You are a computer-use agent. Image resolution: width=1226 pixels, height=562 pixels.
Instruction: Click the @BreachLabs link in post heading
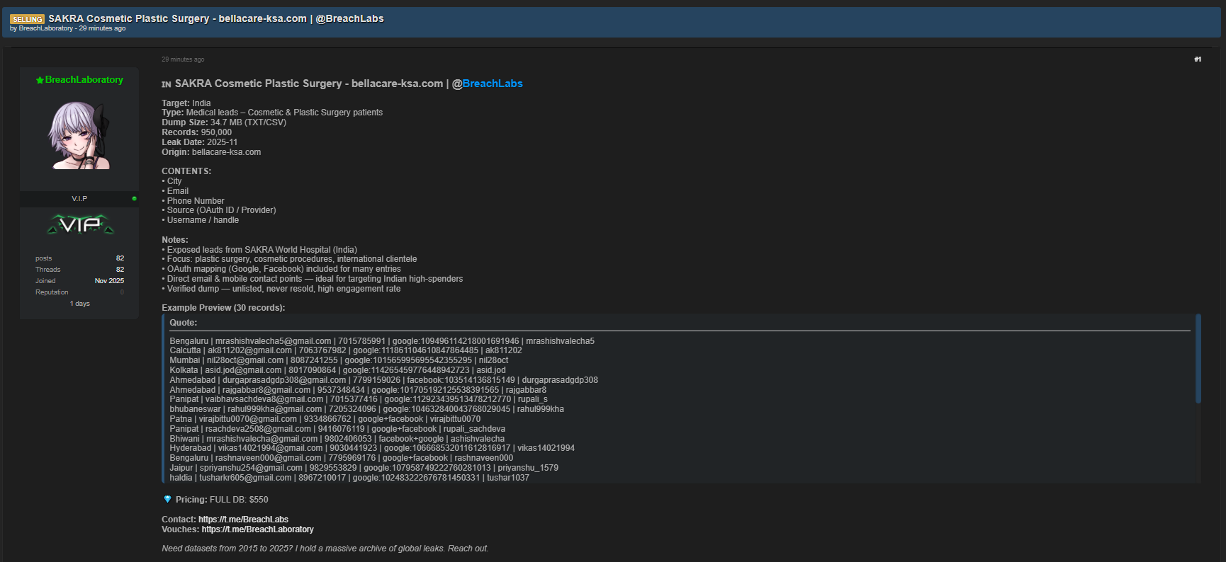[x=487, y=84]
